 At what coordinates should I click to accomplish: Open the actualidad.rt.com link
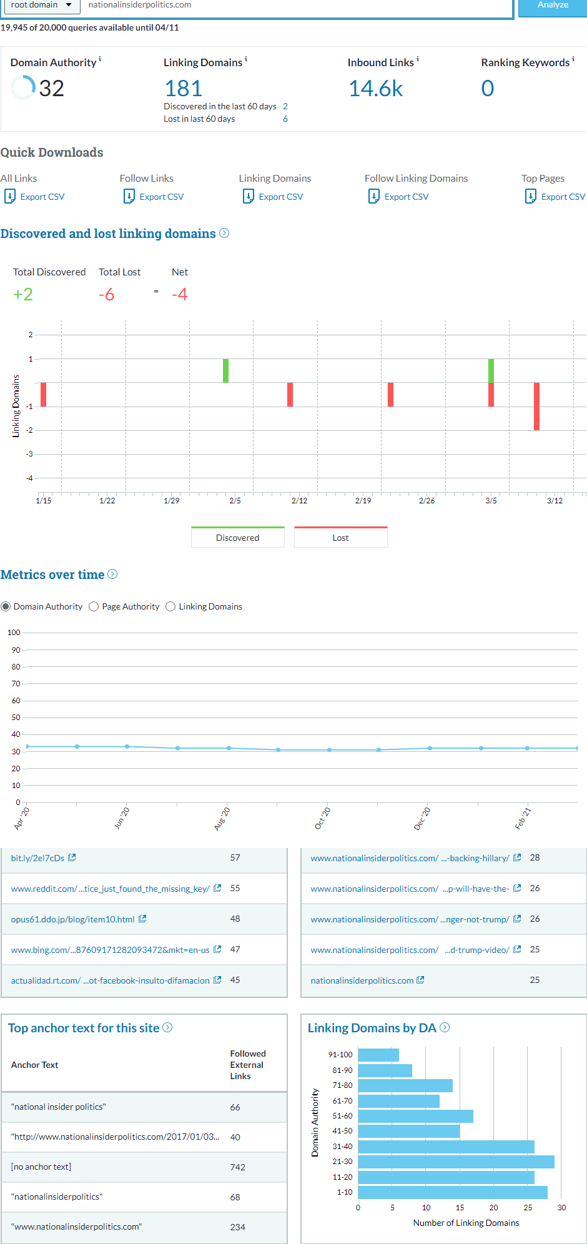pyautogui.click(x=110, y=980)
